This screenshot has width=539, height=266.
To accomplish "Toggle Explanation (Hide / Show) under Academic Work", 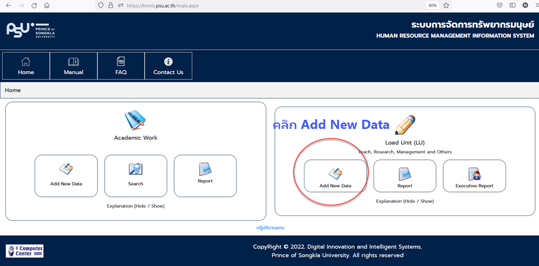I will click(x=136, y=206).
